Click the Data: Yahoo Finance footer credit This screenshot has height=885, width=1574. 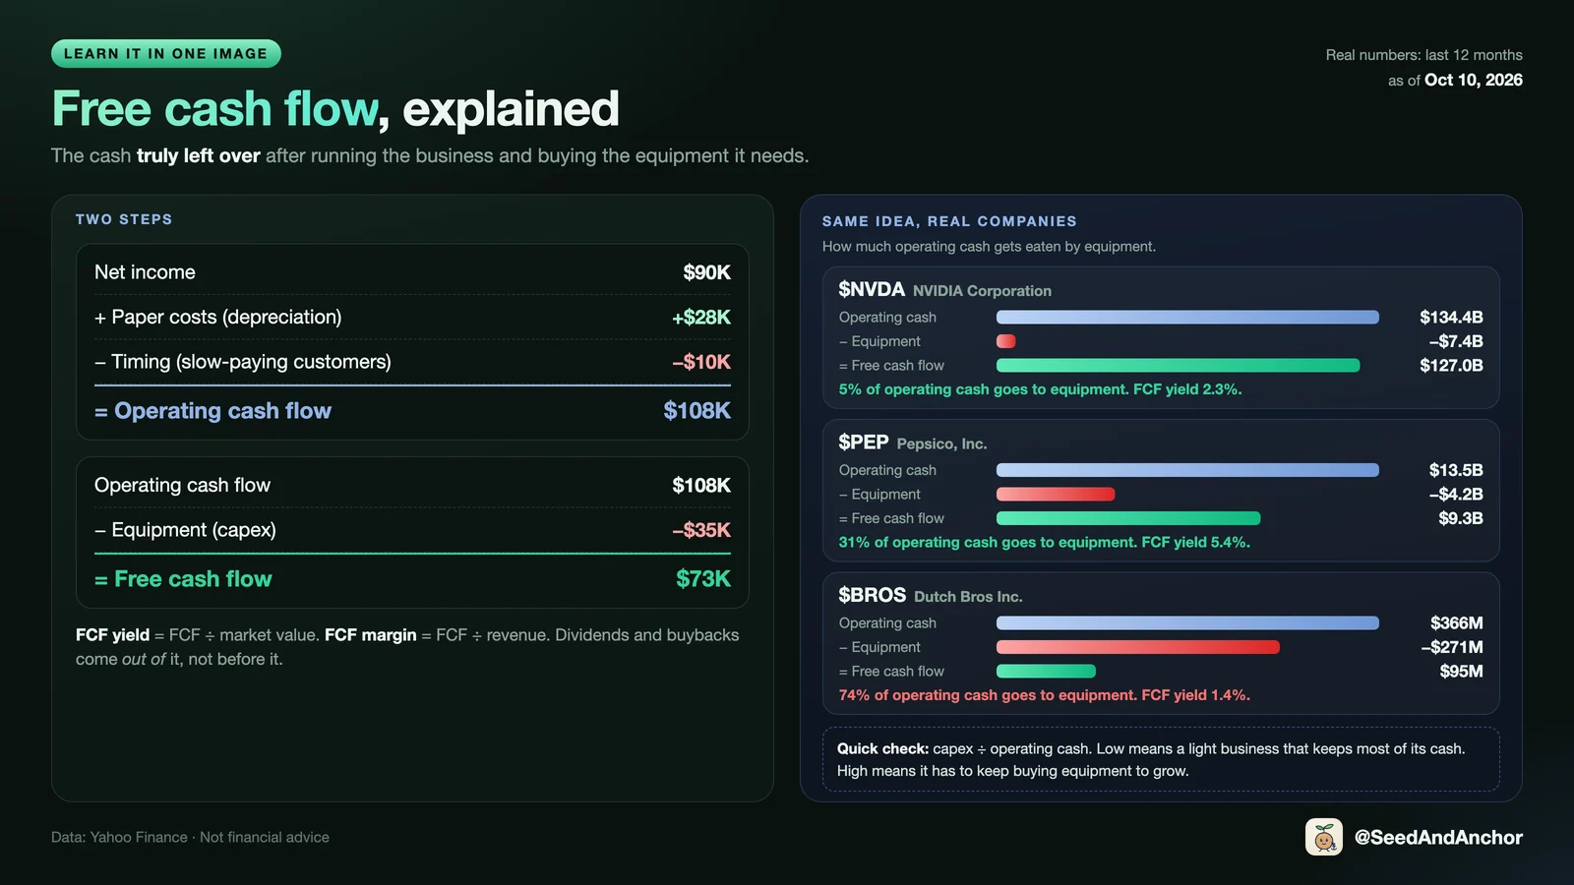click(x=190, y=837)
